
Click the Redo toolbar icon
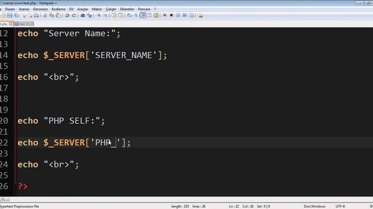pos(74,16)
